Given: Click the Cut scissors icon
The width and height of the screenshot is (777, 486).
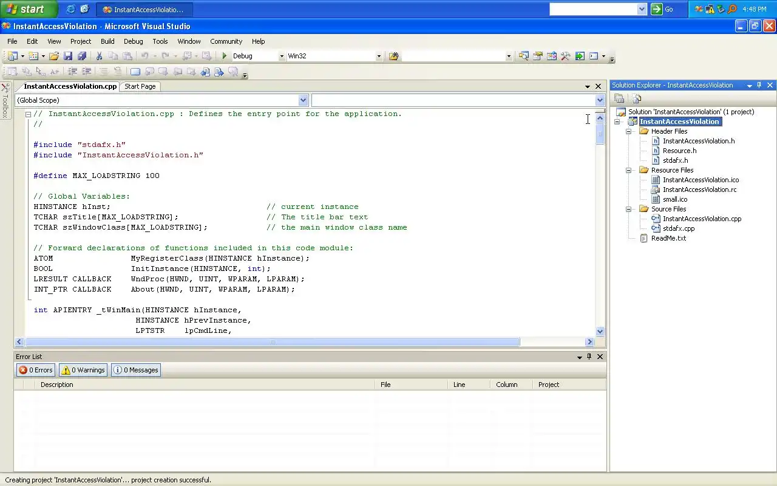Looking at the screenshot, I should (x=99, y=56).
